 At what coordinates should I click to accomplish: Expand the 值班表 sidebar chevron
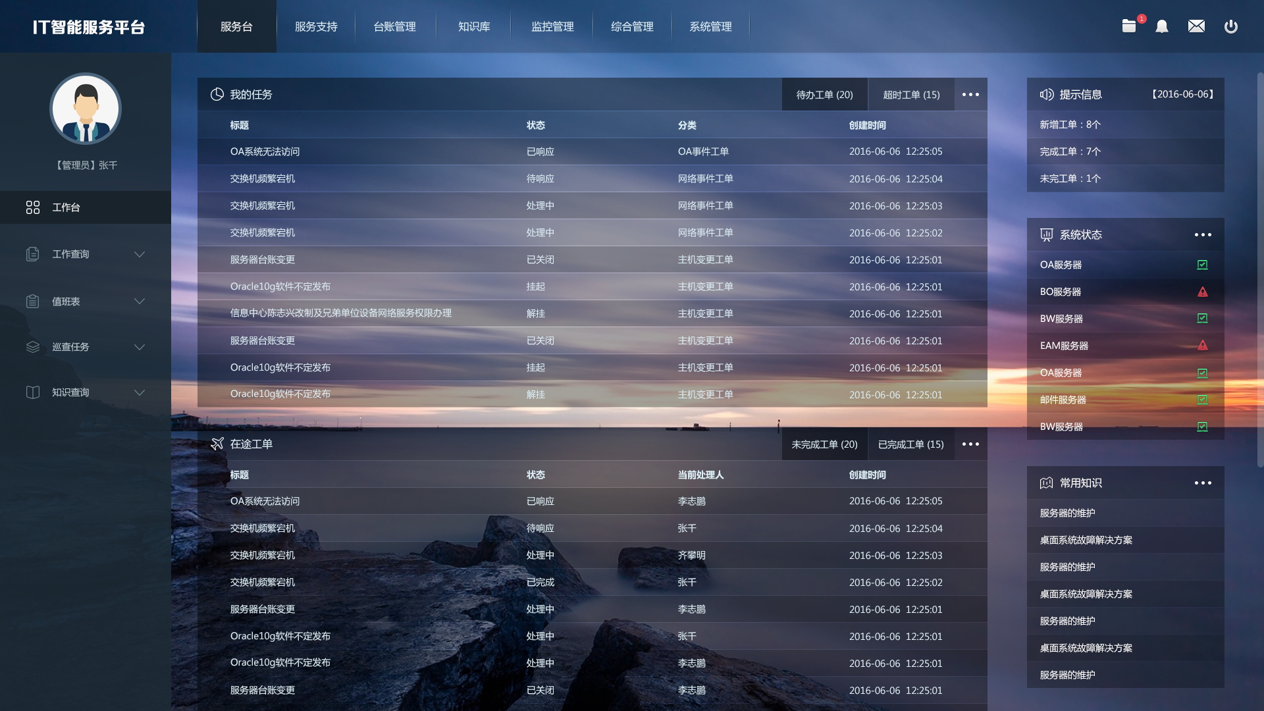tap(140, 301)
